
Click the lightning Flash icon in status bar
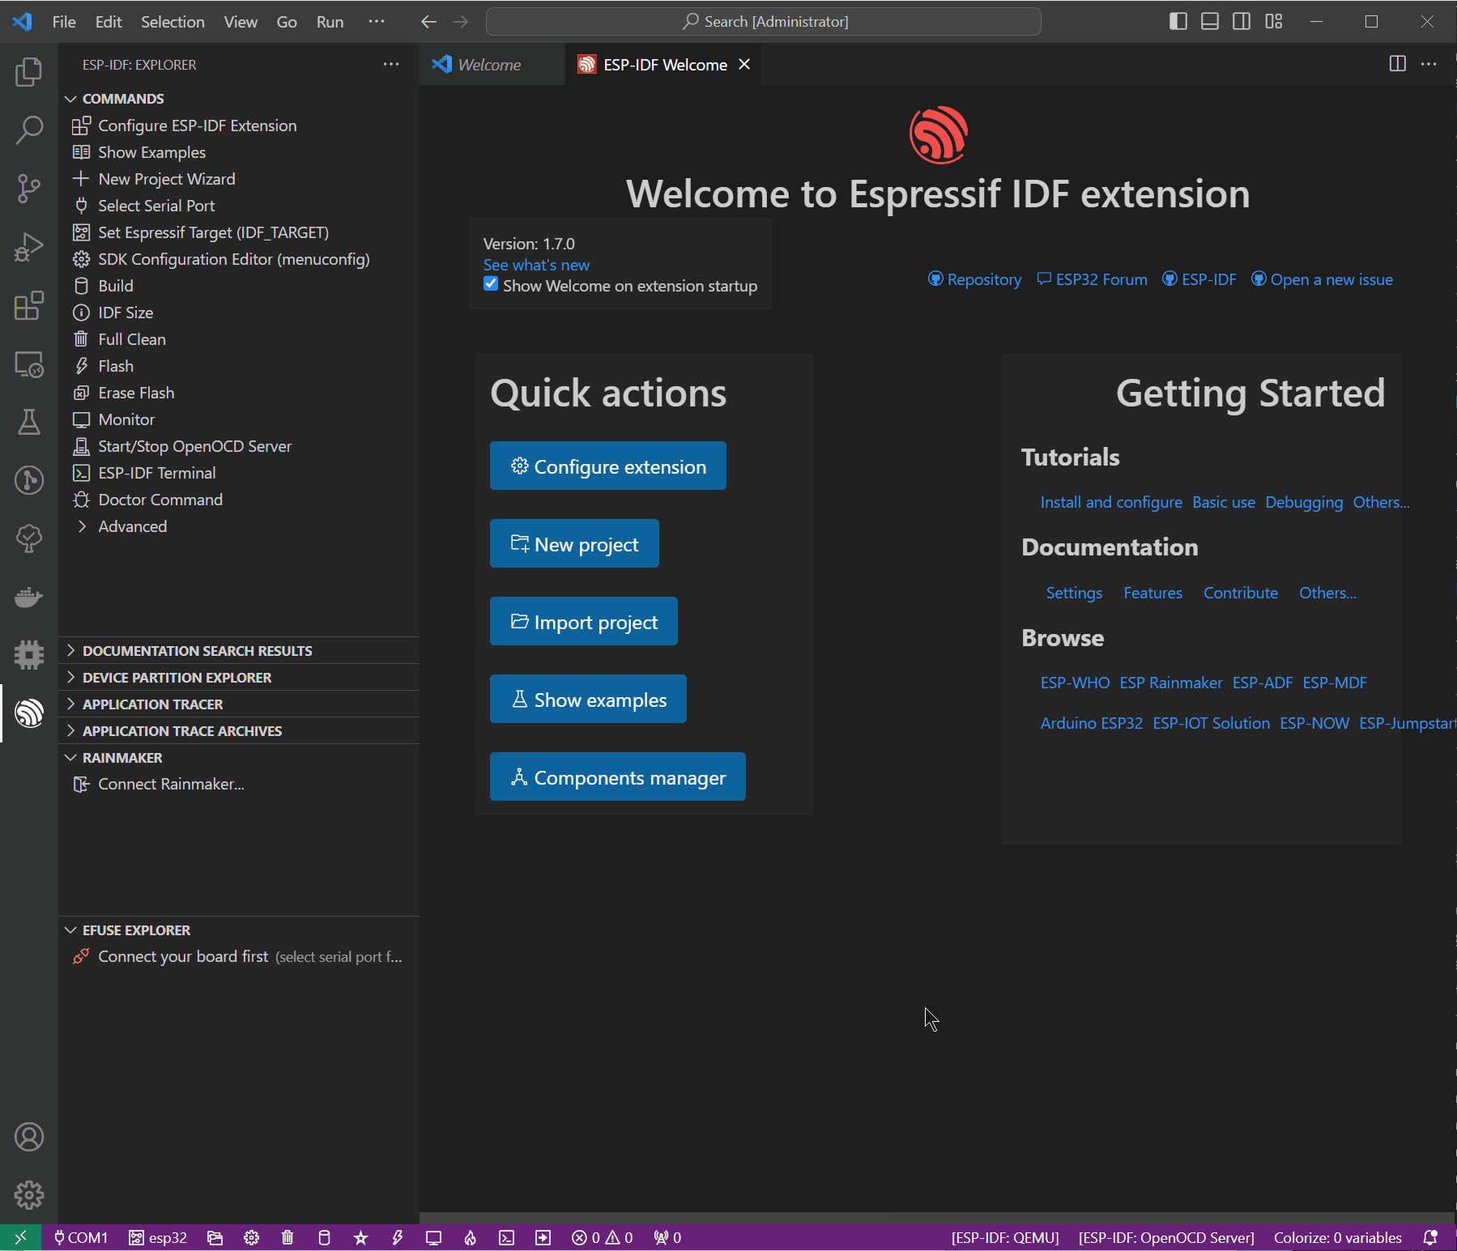coord(397,1237)
